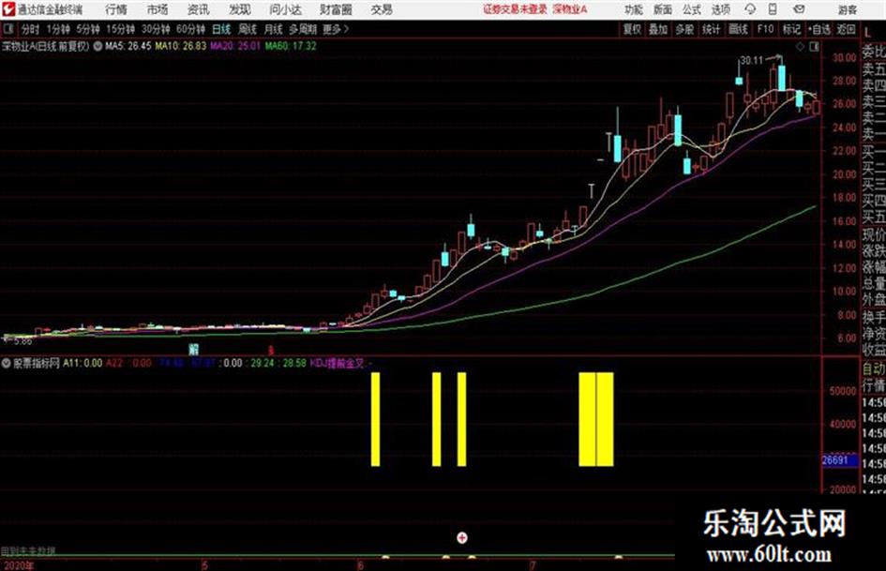Open the F10 company info button

(x=765, y=29)
